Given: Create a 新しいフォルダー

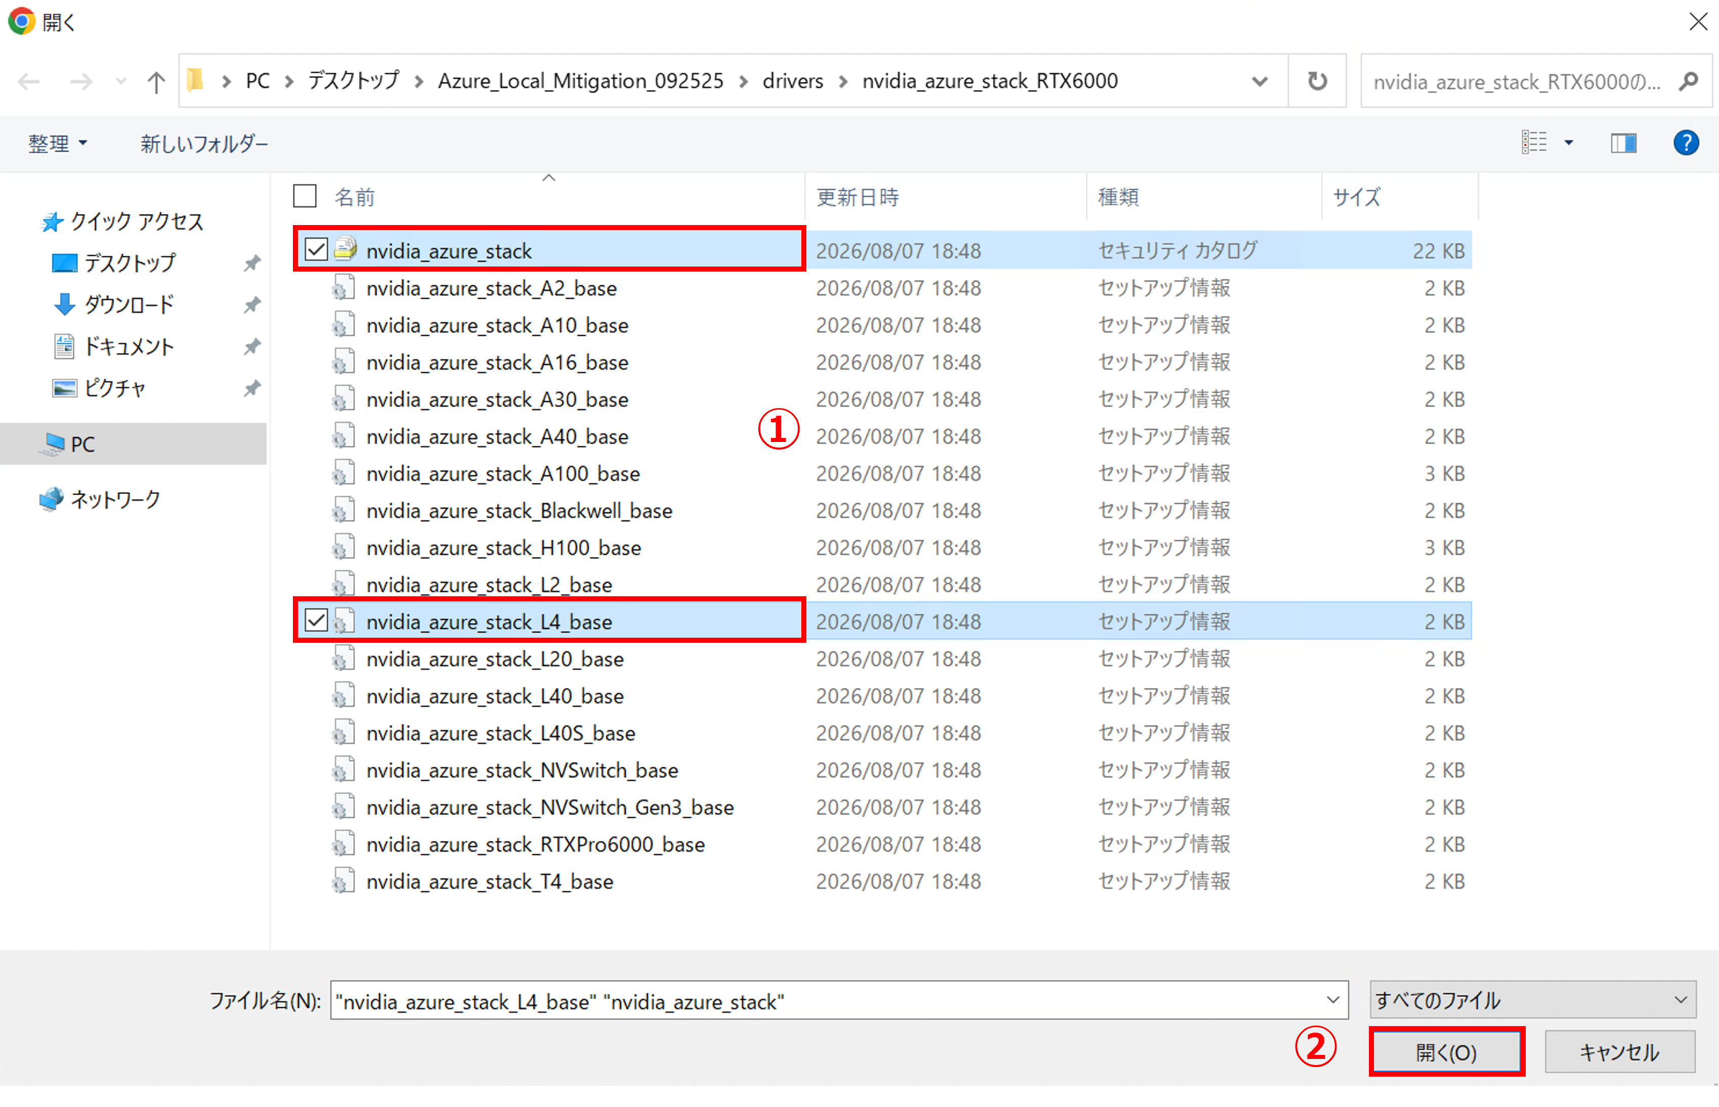Looking at the screenshot, I should pyautogui.click(x=203, y=143).
